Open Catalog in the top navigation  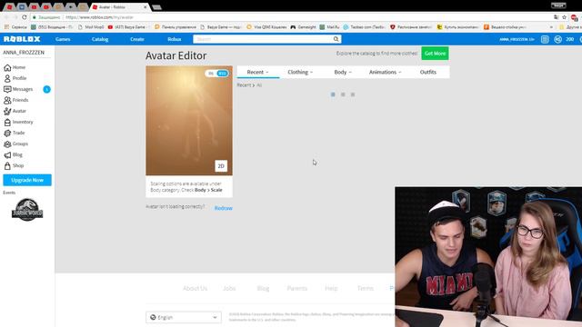tap(100, 39)
